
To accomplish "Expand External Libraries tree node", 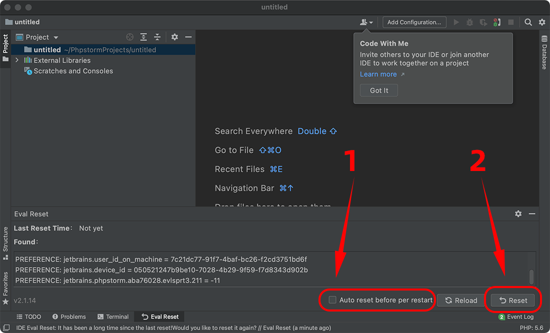I will pos(17,60).
